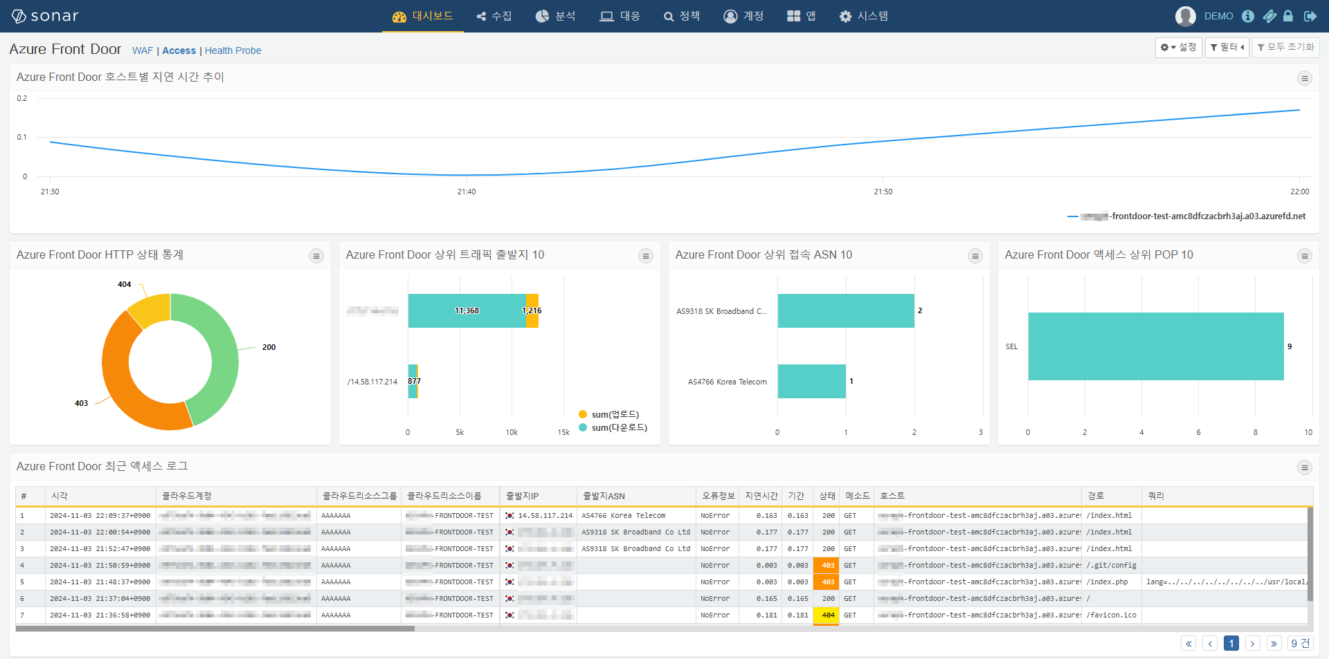Click the 11,368 download bar
1329x659 pixels.
tap(467, 310)
